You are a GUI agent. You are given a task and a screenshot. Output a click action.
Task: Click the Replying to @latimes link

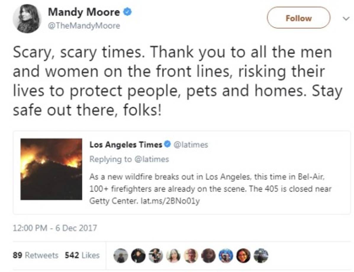129,159
